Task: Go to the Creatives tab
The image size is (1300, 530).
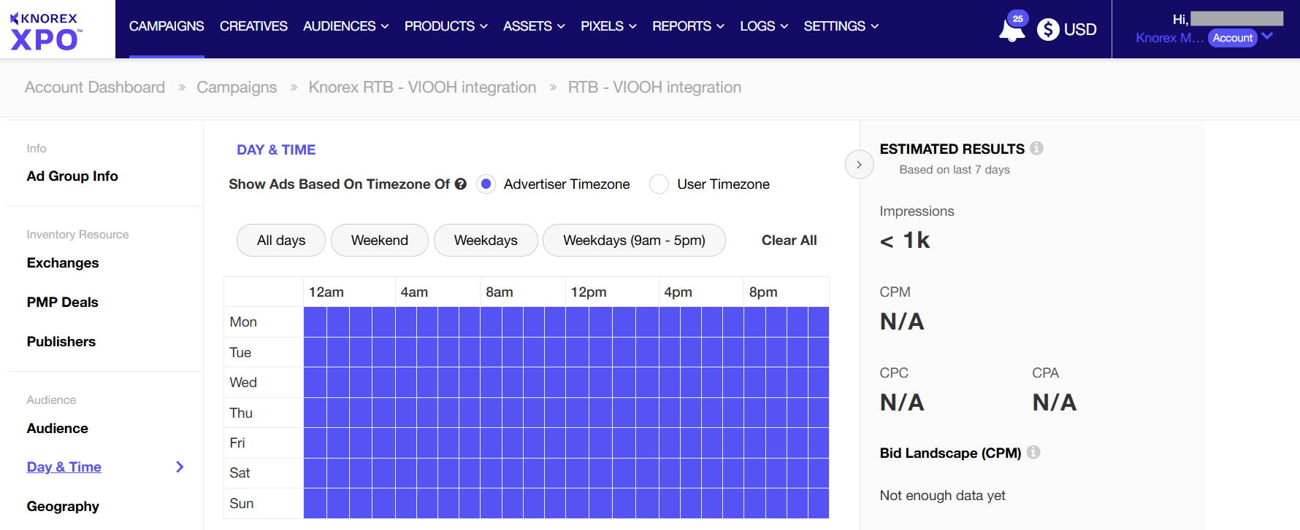Action: point(253,26)
